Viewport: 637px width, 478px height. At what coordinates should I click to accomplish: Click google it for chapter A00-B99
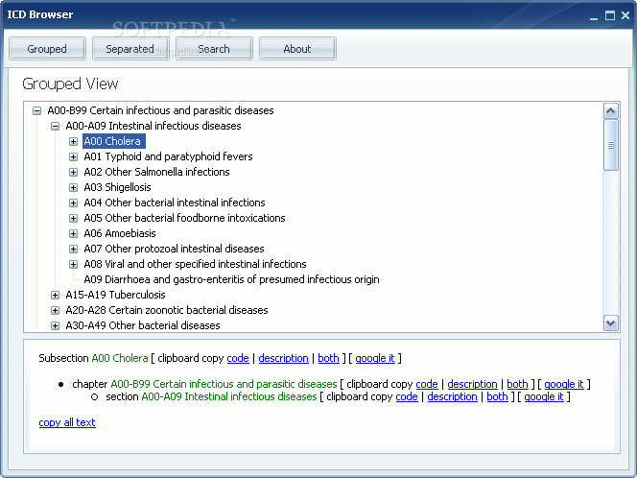(x=564, y=384)
